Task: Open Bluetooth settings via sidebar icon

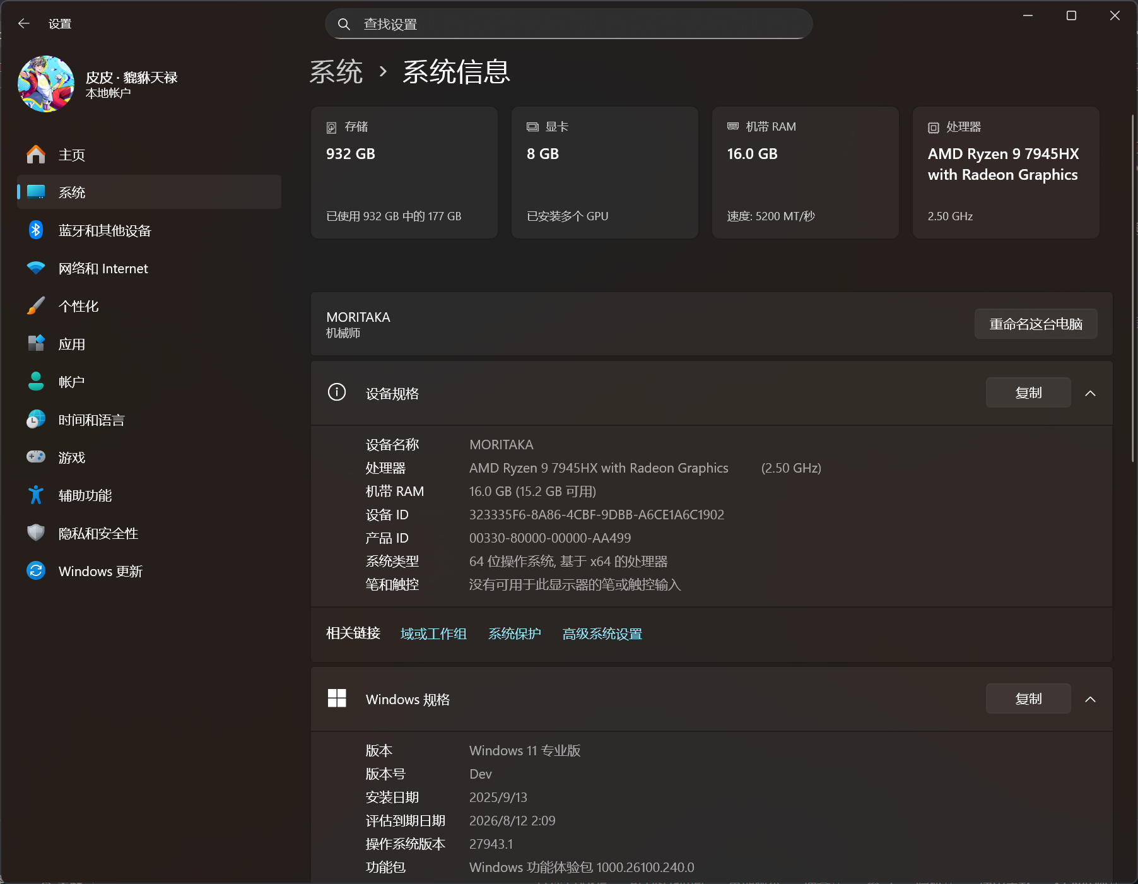Action: coord(36,230)
